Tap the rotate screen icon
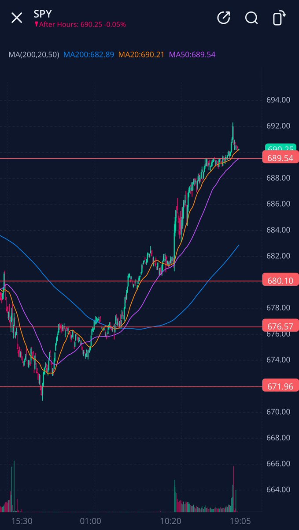This screenshot has width=299, height=530. [x=278, y=18]
